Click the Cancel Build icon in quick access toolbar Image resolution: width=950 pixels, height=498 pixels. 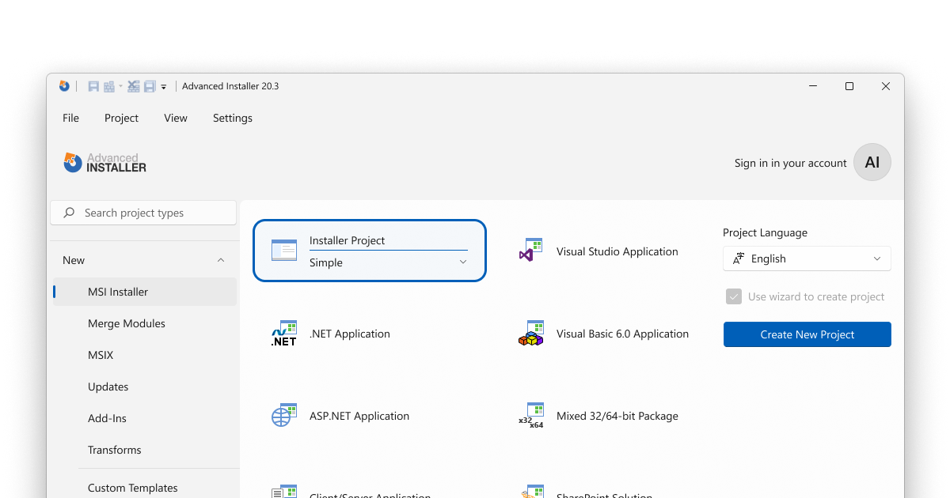point(134,86)
